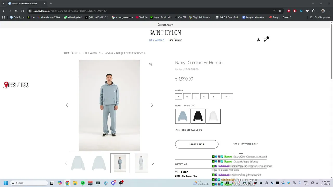
Task: Click the SAINT DYLON logo
Action: point(165,33)
